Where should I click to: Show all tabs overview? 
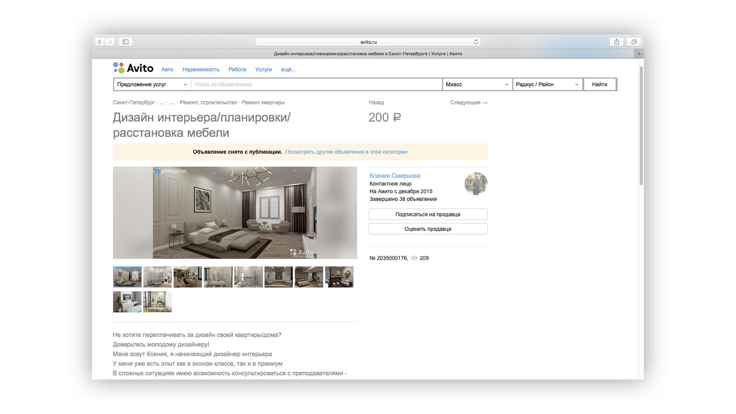point(634,42)
